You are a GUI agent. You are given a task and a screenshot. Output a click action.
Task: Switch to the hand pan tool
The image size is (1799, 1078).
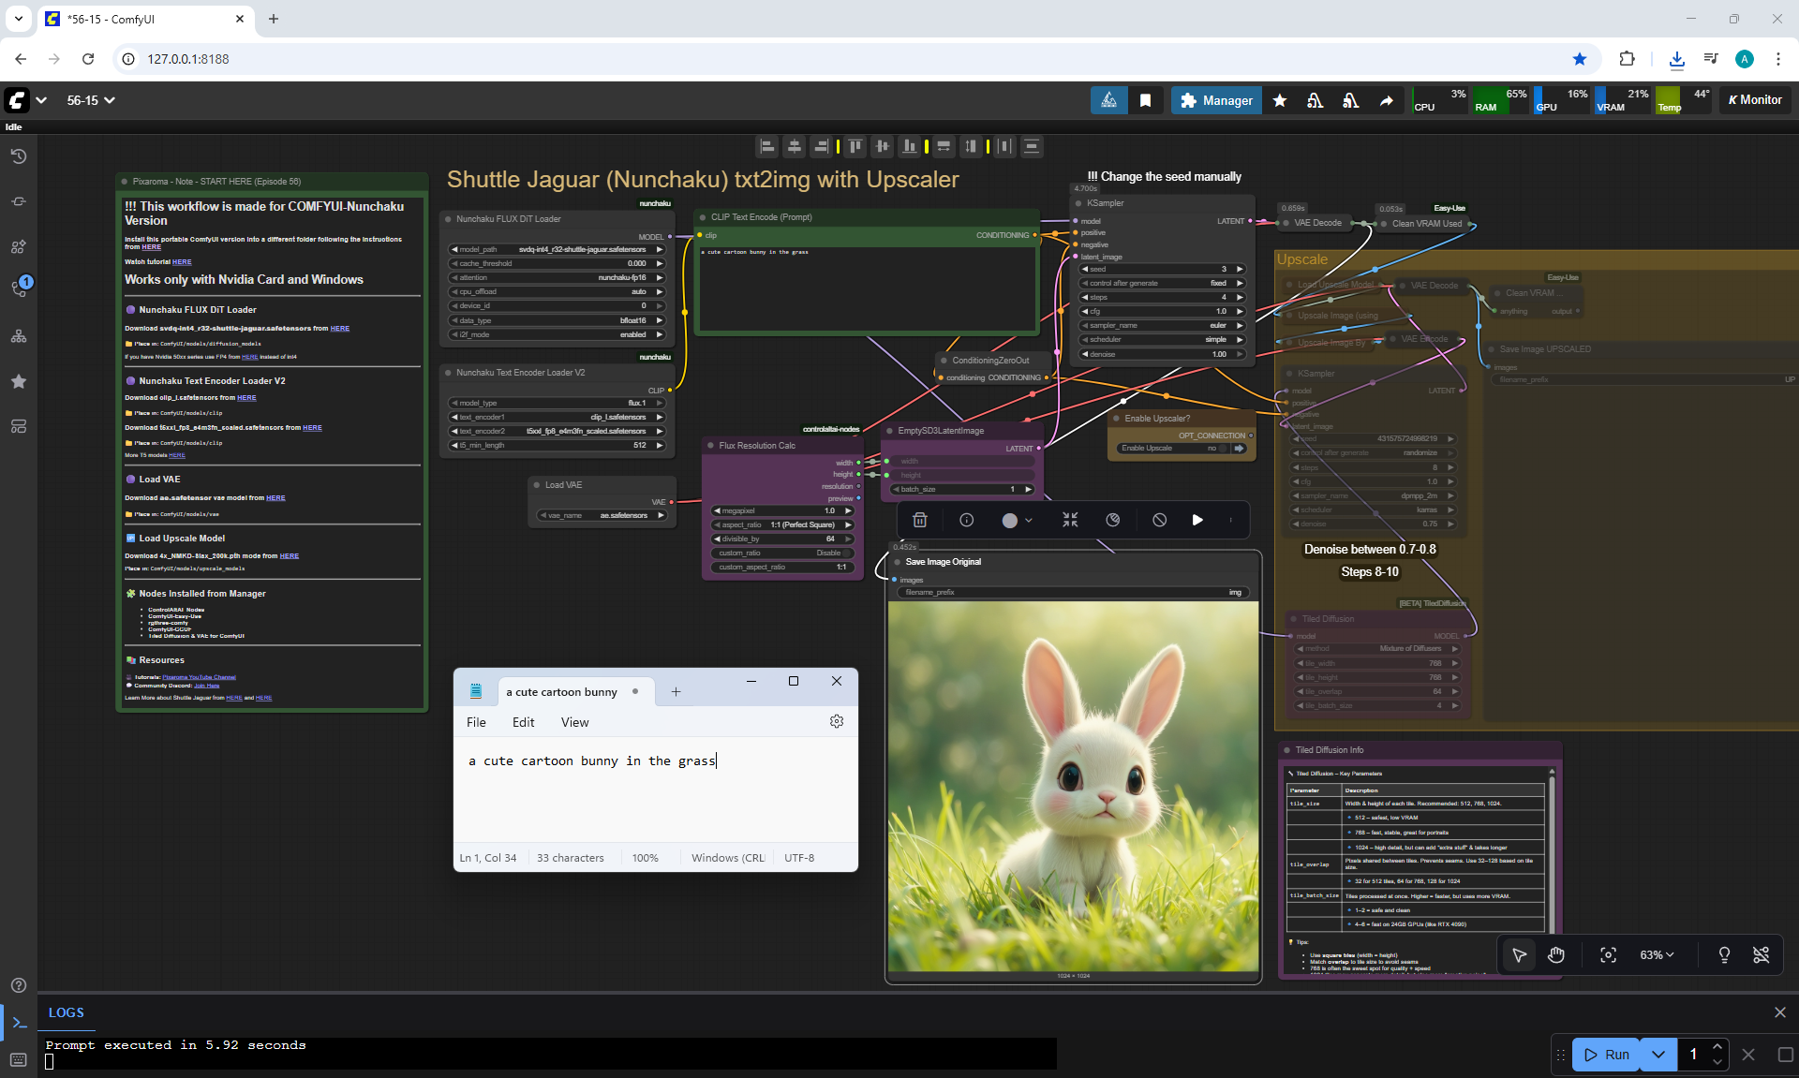[1556, 954]
